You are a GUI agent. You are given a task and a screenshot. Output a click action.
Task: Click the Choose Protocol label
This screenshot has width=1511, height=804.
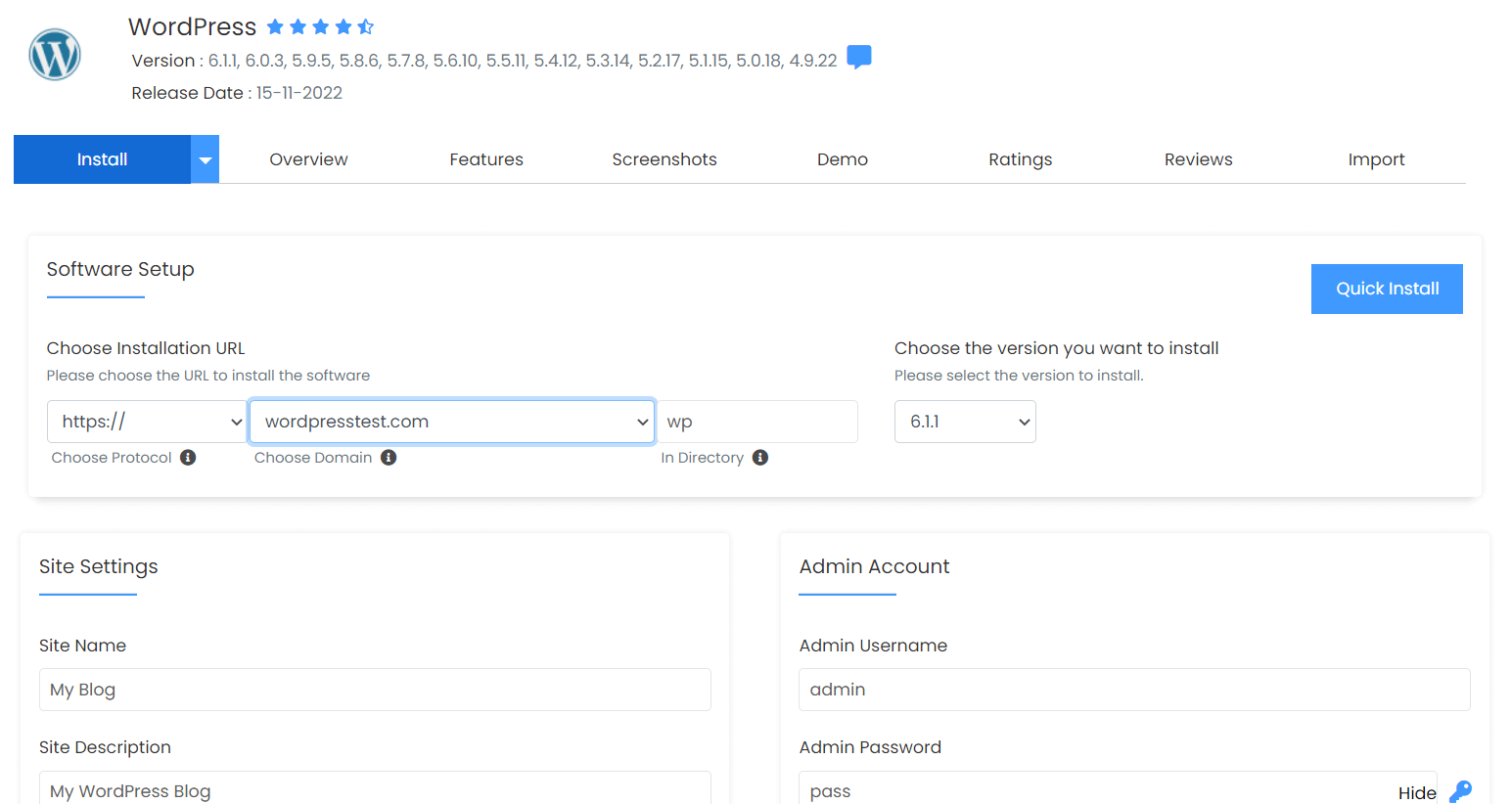point(112,458)
